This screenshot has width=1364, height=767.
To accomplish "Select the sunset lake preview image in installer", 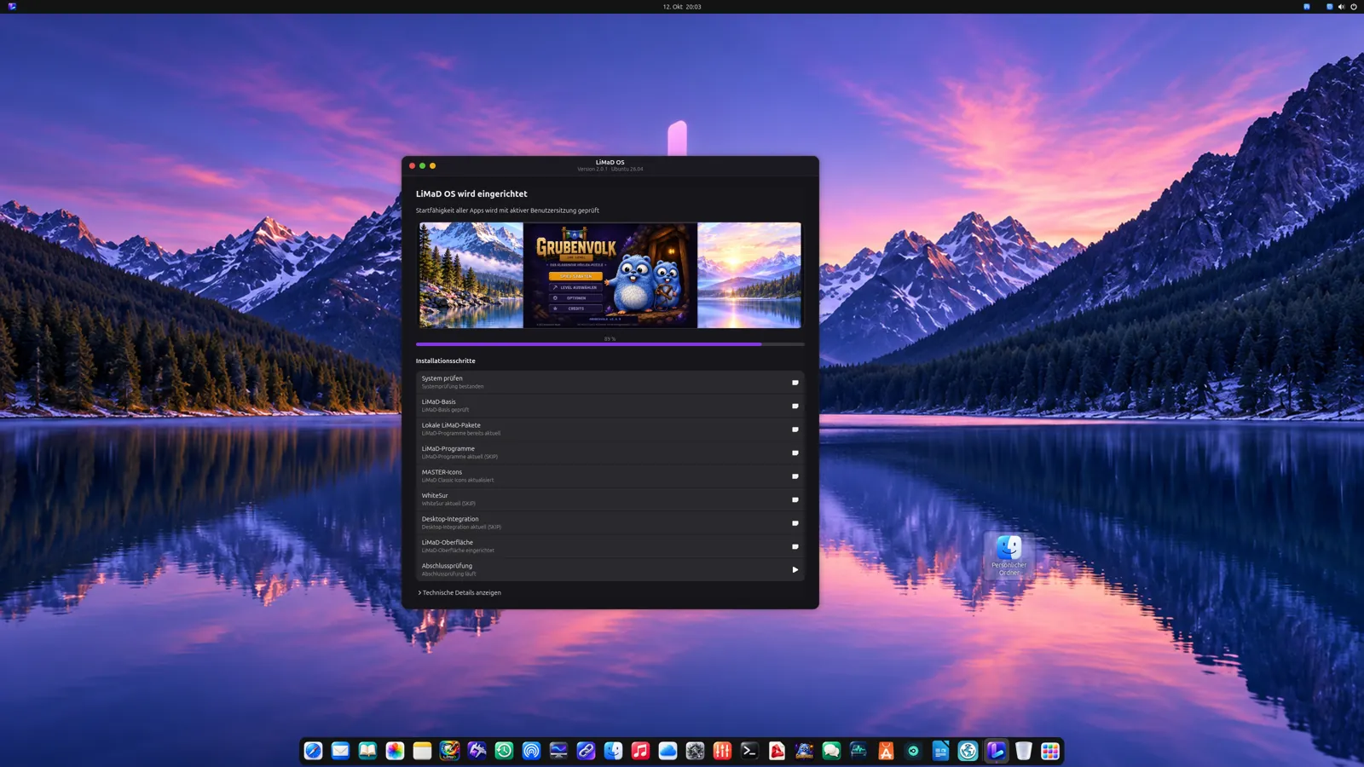I will tap(749, 275).
